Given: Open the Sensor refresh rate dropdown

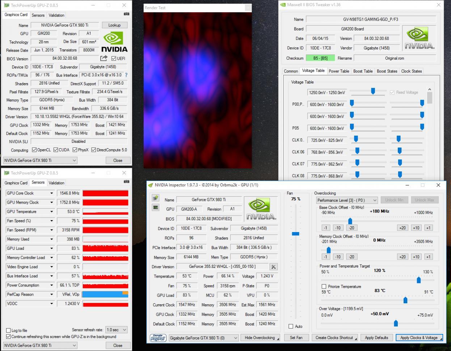Looking at the screenshot, I should tap(116, 330).
